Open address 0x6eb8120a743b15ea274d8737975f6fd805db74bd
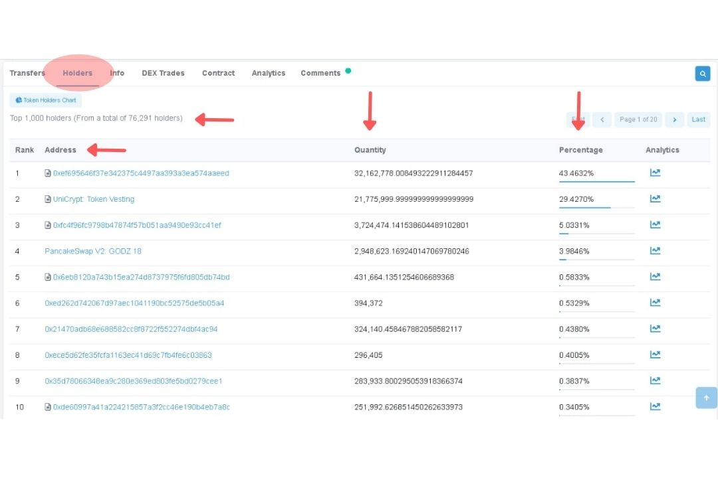The height and width of the screenshot is (478, 718). (x=142, y=278)
